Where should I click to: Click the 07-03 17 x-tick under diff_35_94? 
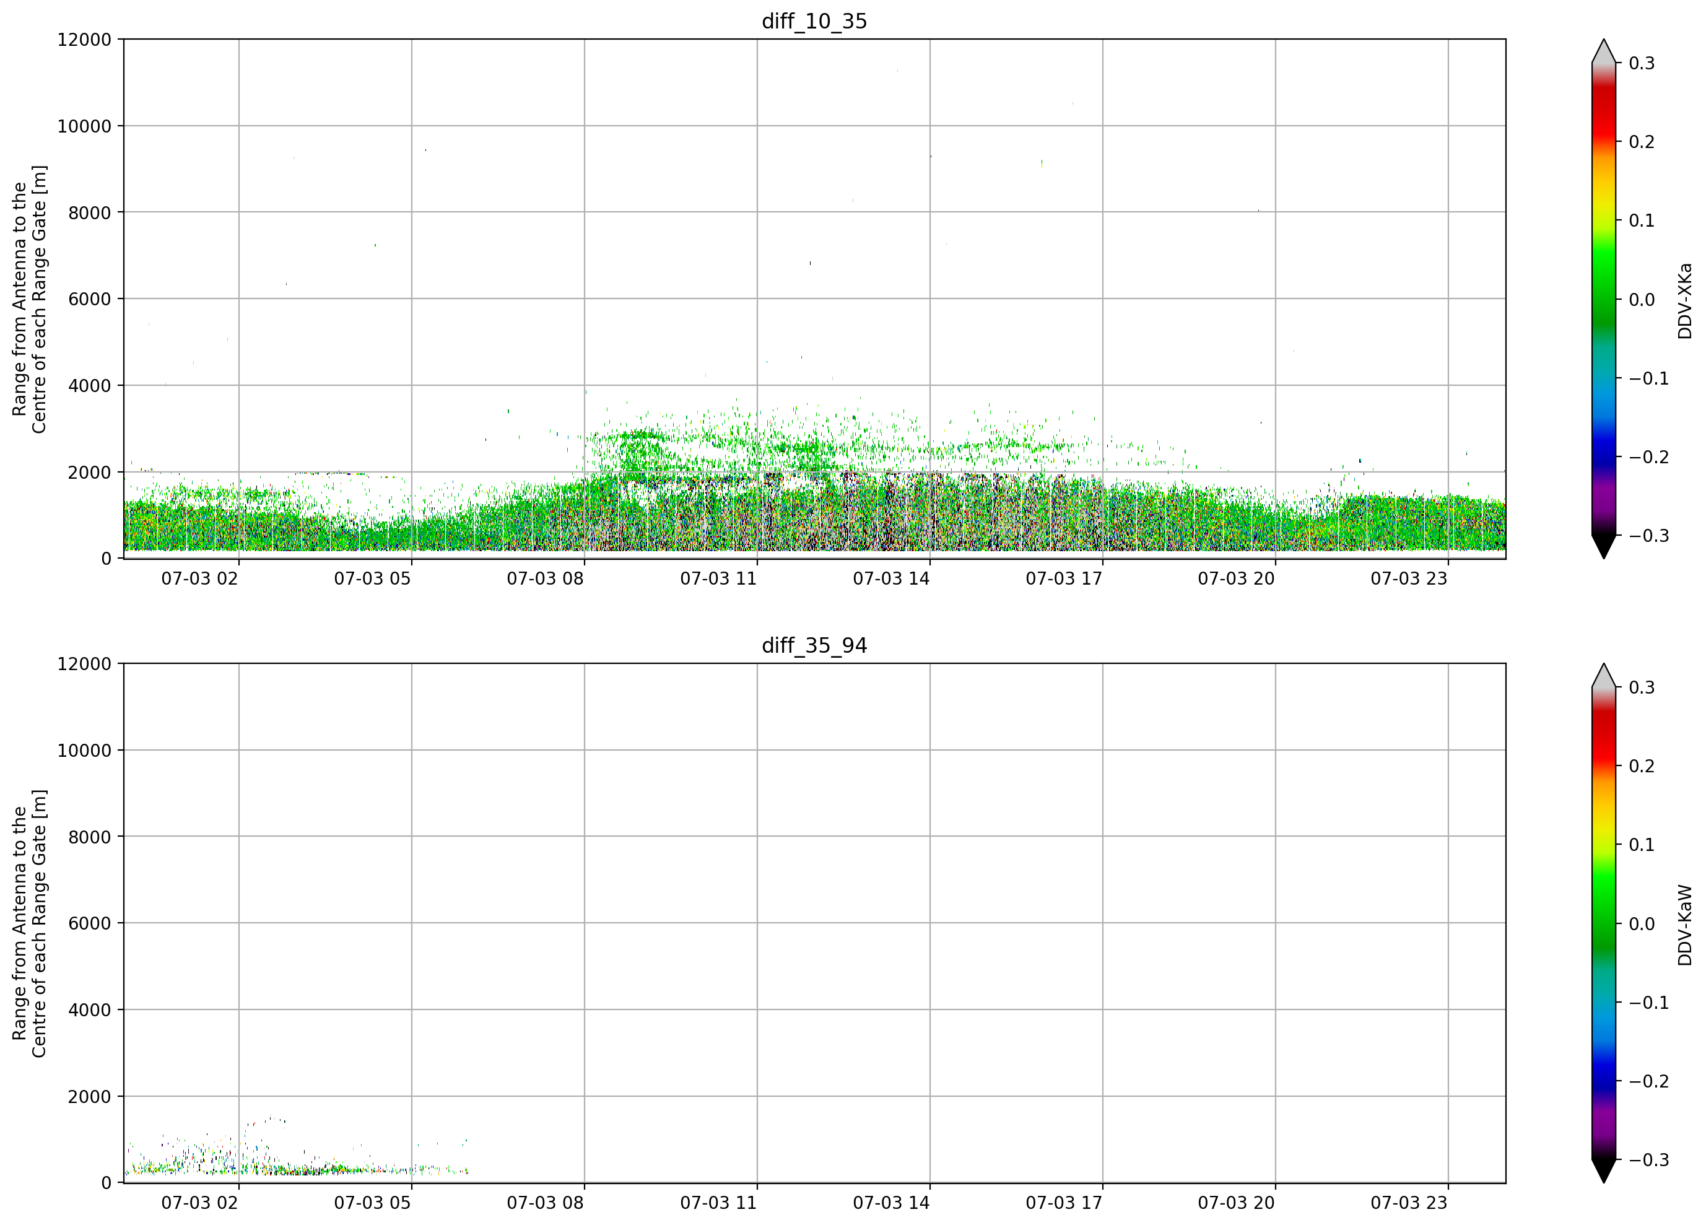click(x=1064, y=1203)
